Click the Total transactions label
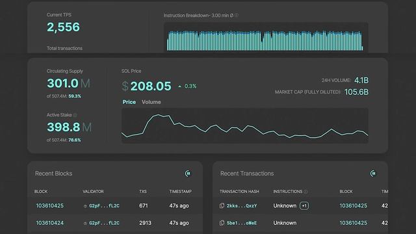416x234 pixels. click(x=64, y=48)
